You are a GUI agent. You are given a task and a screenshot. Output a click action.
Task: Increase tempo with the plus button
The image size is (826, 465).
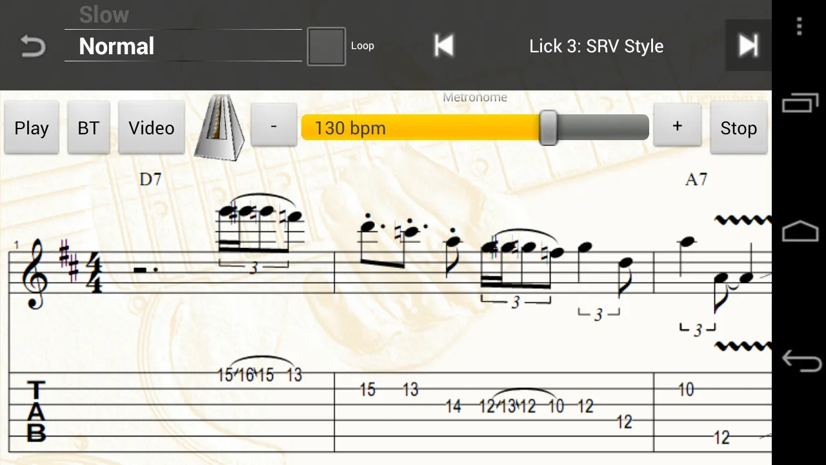click(x=677, y=126)
